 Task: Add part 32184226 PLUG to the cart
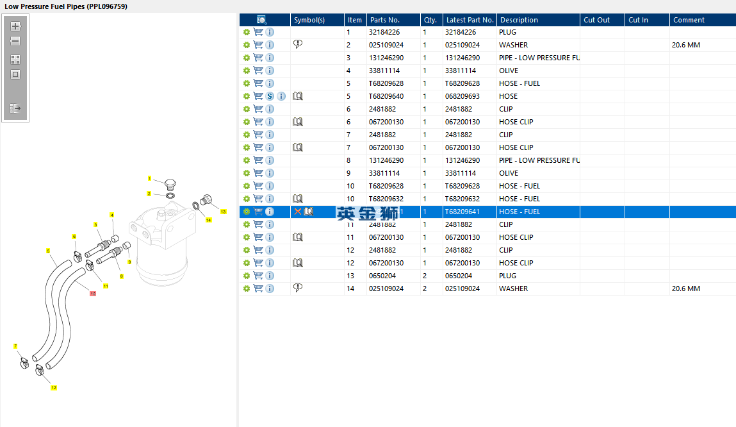pos(258,32)
